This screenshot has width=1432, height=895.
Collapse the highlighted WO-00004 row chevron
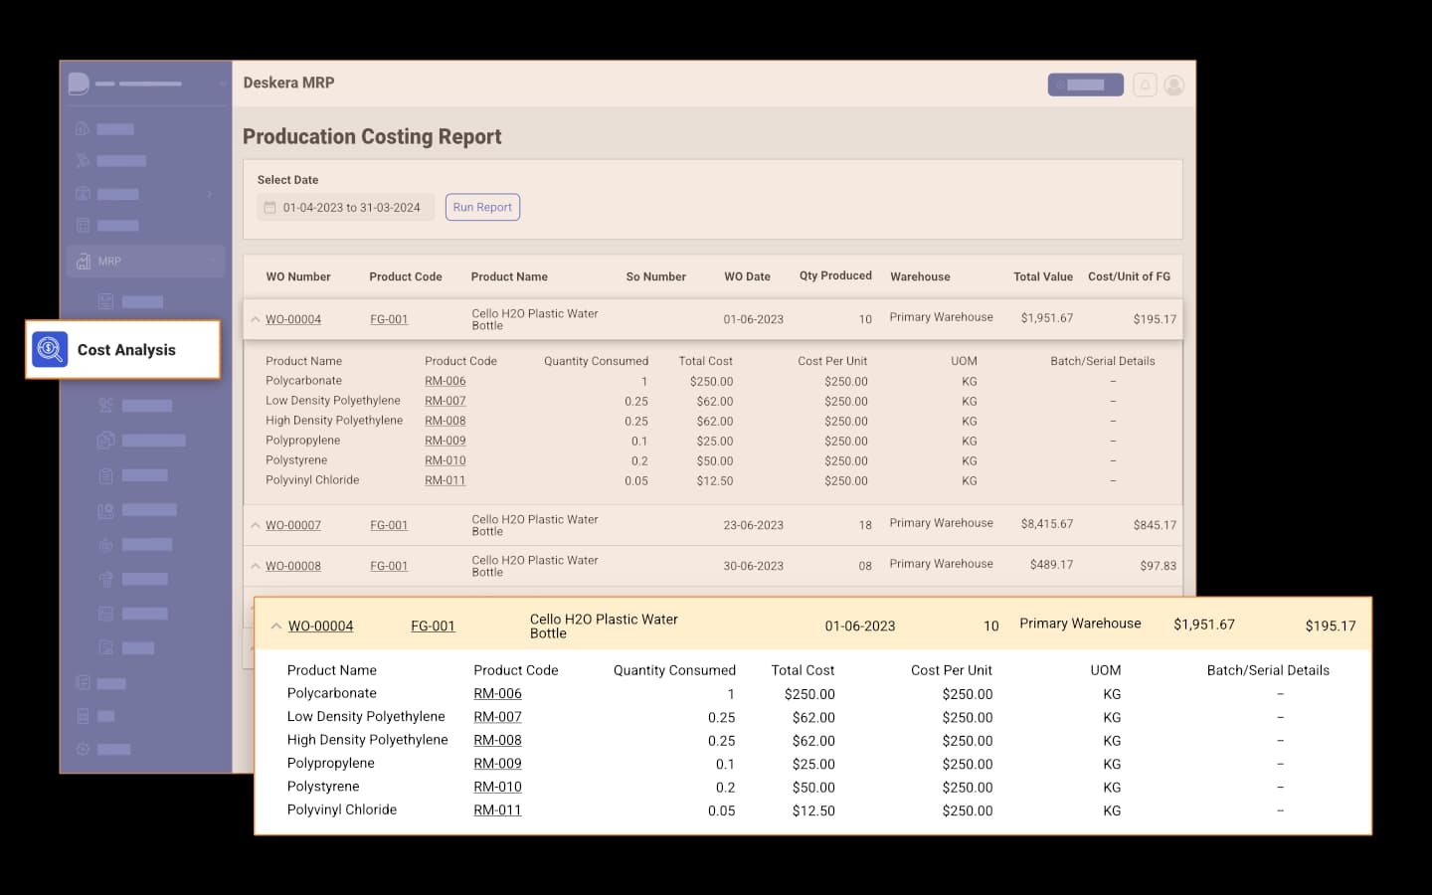(x=276, y=626)
